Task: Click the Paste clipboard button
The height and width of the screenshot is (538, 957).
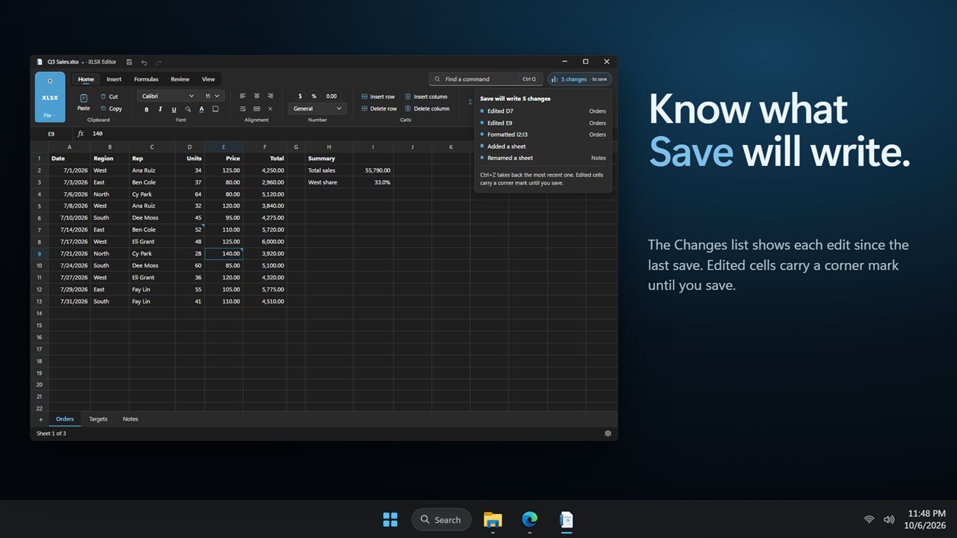Action: (84, 102)
